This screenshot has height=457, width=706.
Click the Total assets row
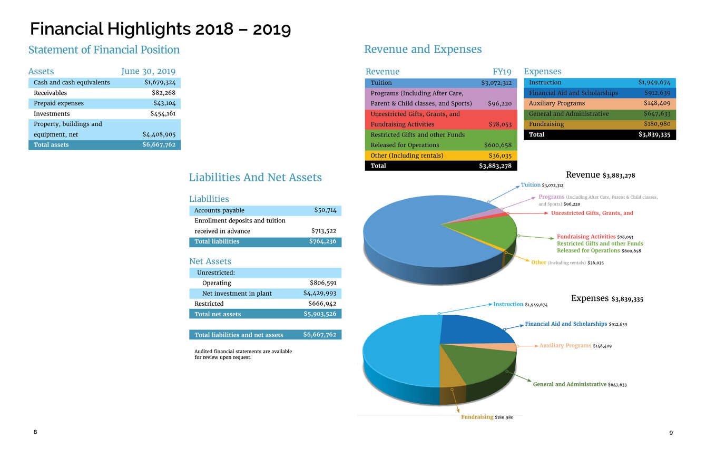[104, 145]
